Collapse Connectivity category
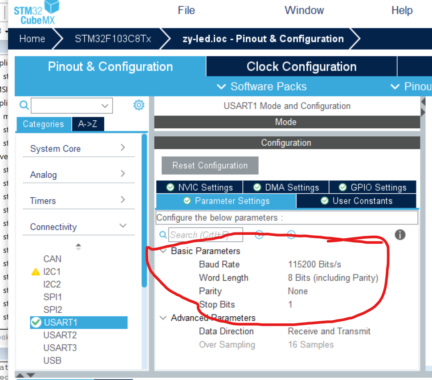 coord(78,226)
